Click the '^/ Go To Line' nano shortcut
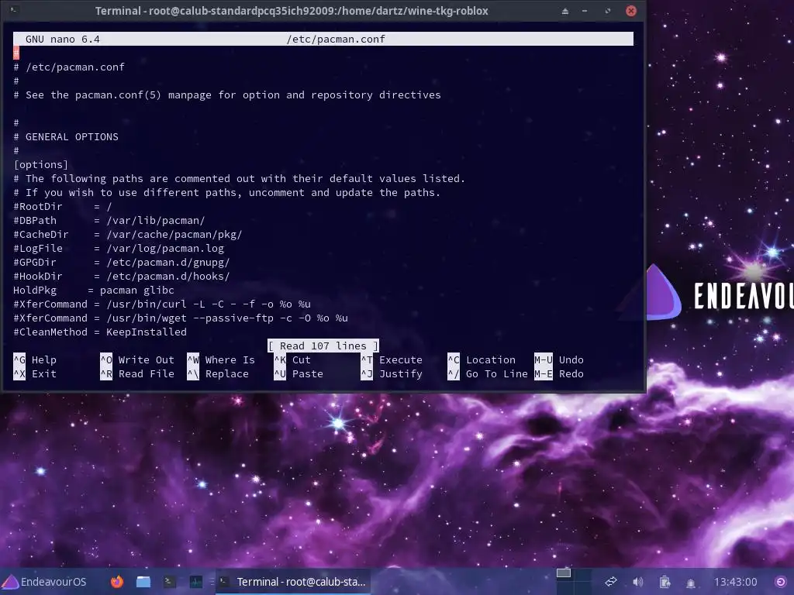The height and width of the screenshot is (595, 794). click(488, 374)
